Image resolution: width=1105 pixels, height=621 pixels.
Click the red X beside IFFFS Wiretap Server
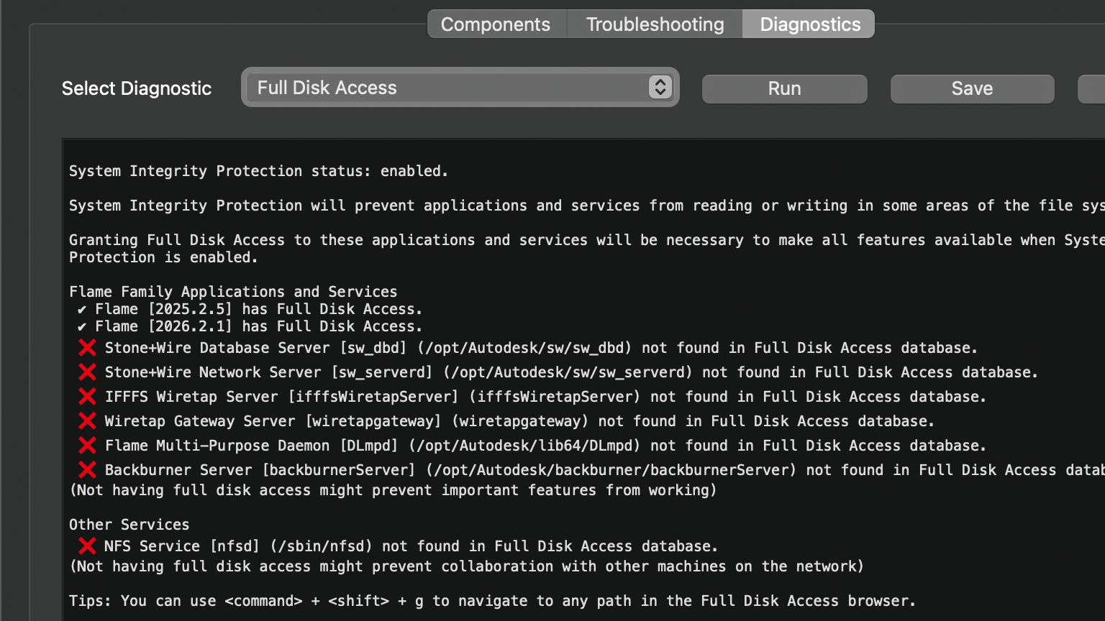tap(87, 397)
